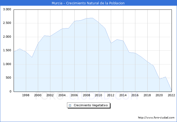Click the 2000 x-axis label
Image resolution: width=177 pixels, height=122 pixels.
[38, 95]
